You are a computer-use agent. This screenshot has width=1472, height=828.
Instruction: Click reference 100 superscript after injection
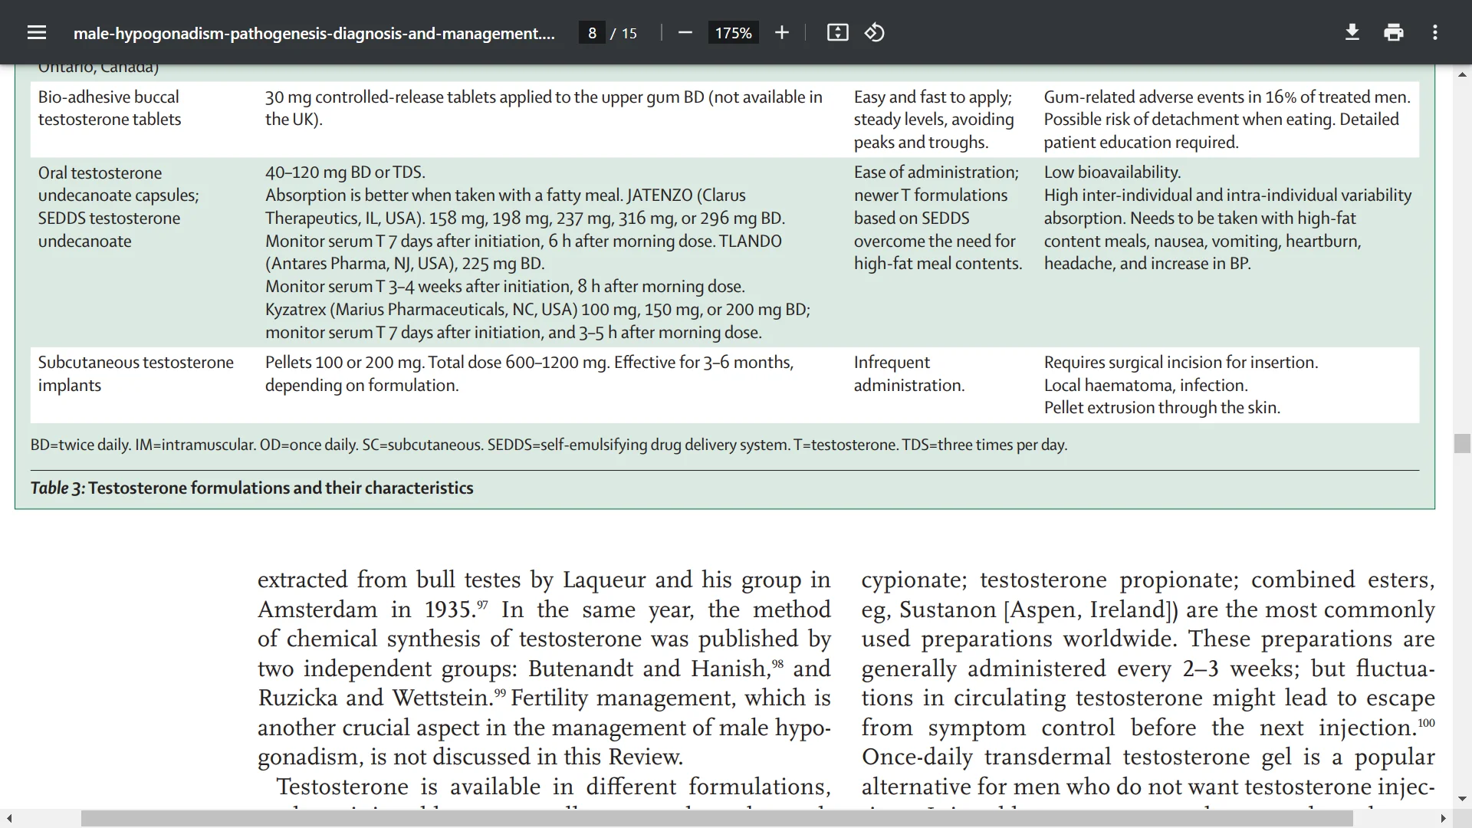click(x=1426, y=723)
